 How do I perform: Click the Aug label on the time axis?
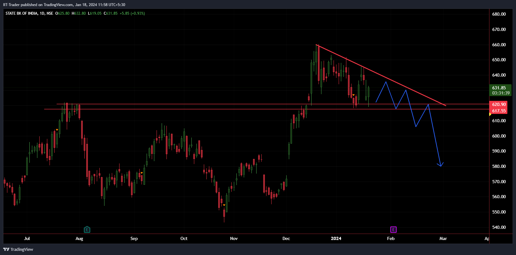coord(79,238)
